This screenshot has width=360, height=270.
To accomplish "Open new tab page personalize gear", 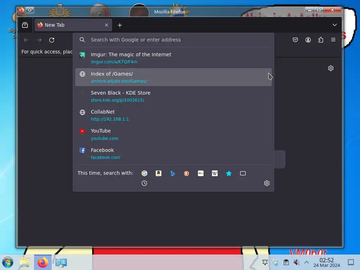I will tap(330, 68).
